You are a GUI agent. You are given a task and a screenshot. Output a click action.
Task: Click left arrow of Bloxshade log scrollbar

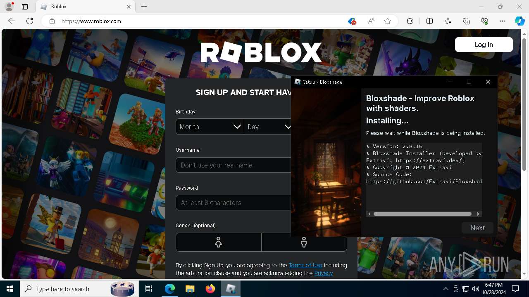[x=369, y=214]
